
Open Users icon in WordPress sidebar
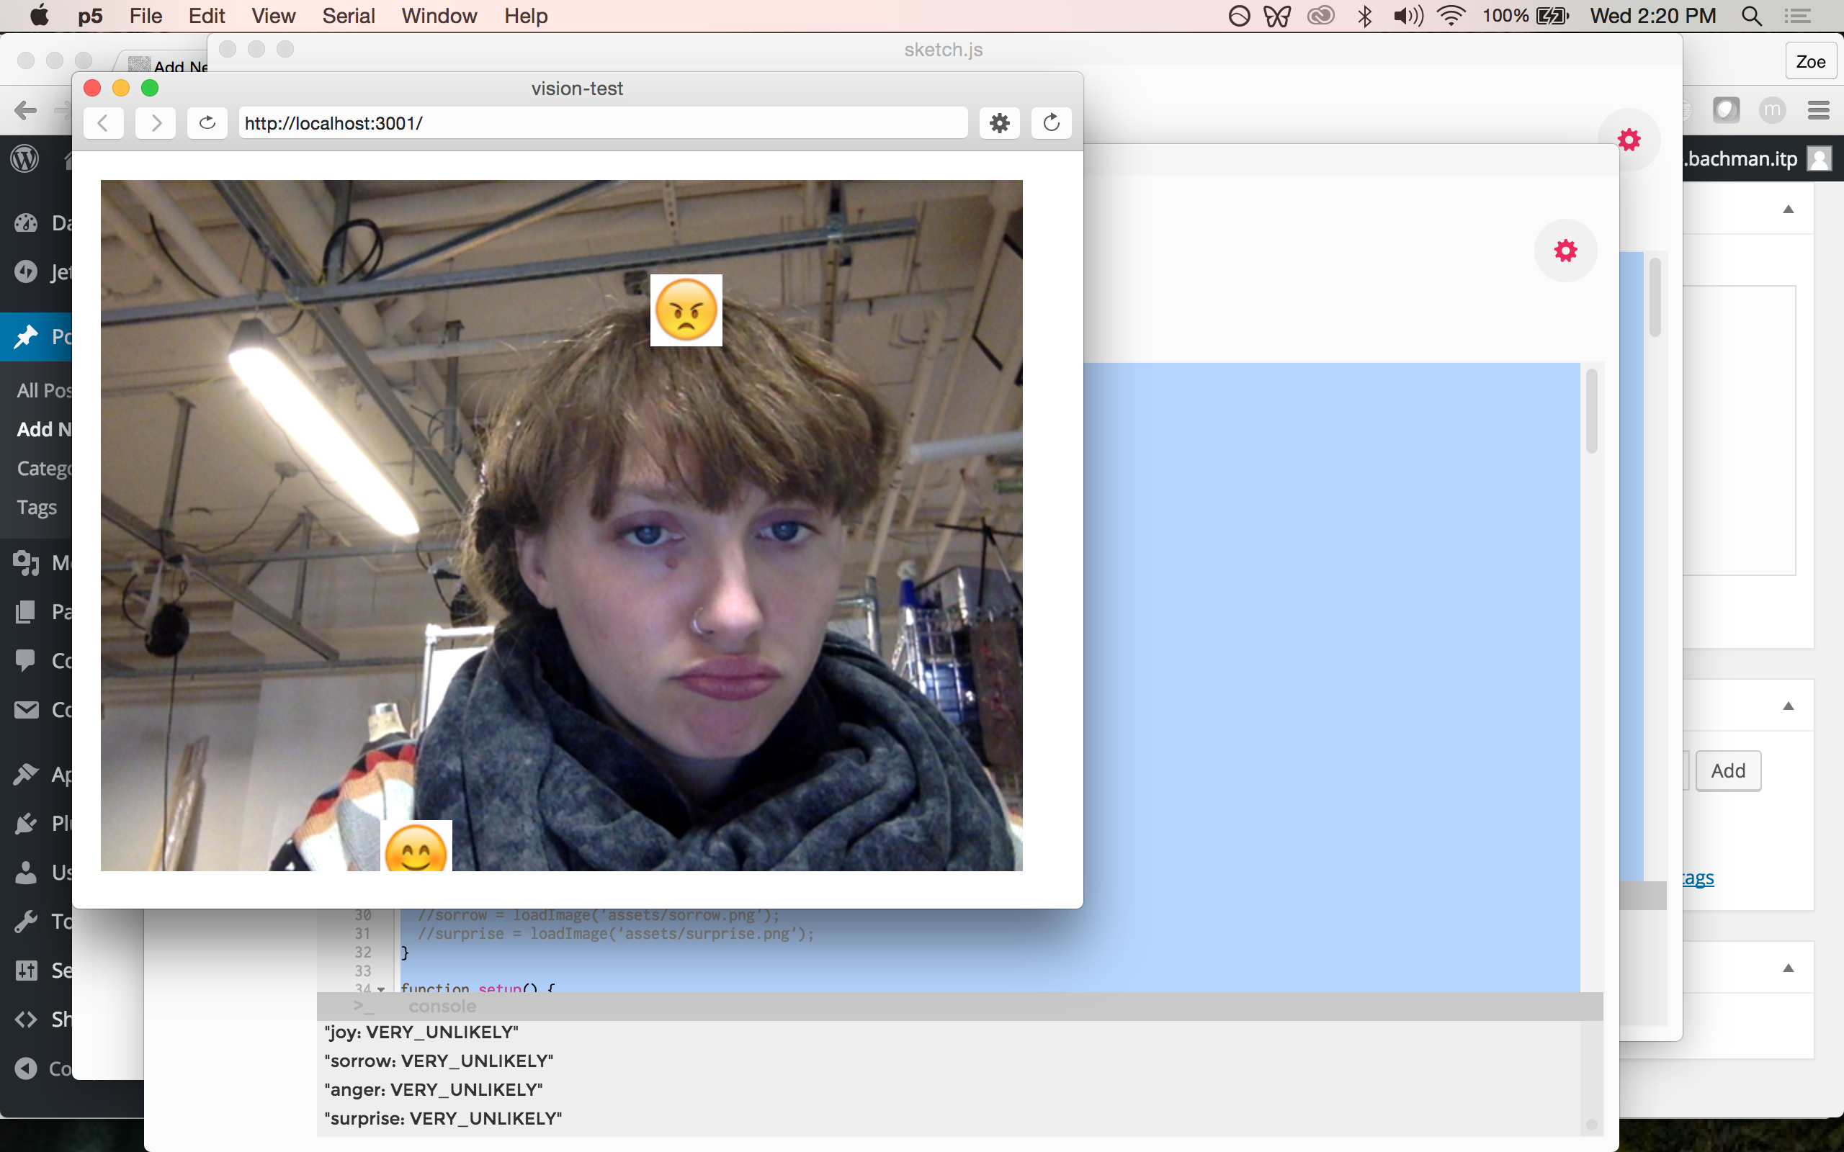(x=26, y=872)
